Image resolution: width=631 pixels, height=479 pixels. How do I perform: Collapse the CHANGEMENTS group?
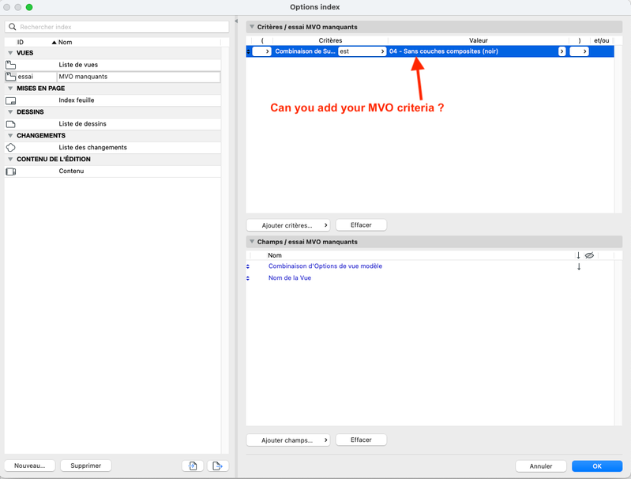point(10,135)
